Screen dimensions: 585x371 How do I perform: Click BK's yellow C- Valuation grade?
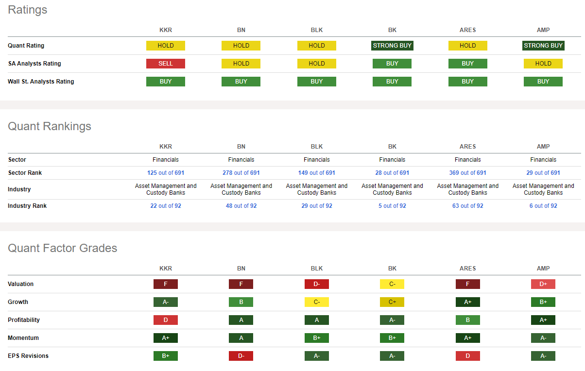[x=392, y=284]
